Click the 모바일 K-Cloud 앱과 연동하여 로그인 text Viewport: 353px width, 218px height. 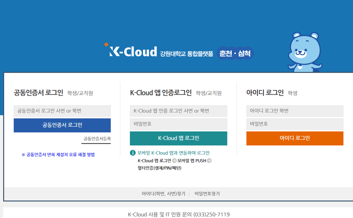(173, 153)
